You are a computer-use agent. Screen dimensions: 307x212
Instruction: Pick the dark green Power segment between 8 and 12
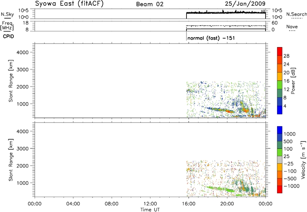280,93
